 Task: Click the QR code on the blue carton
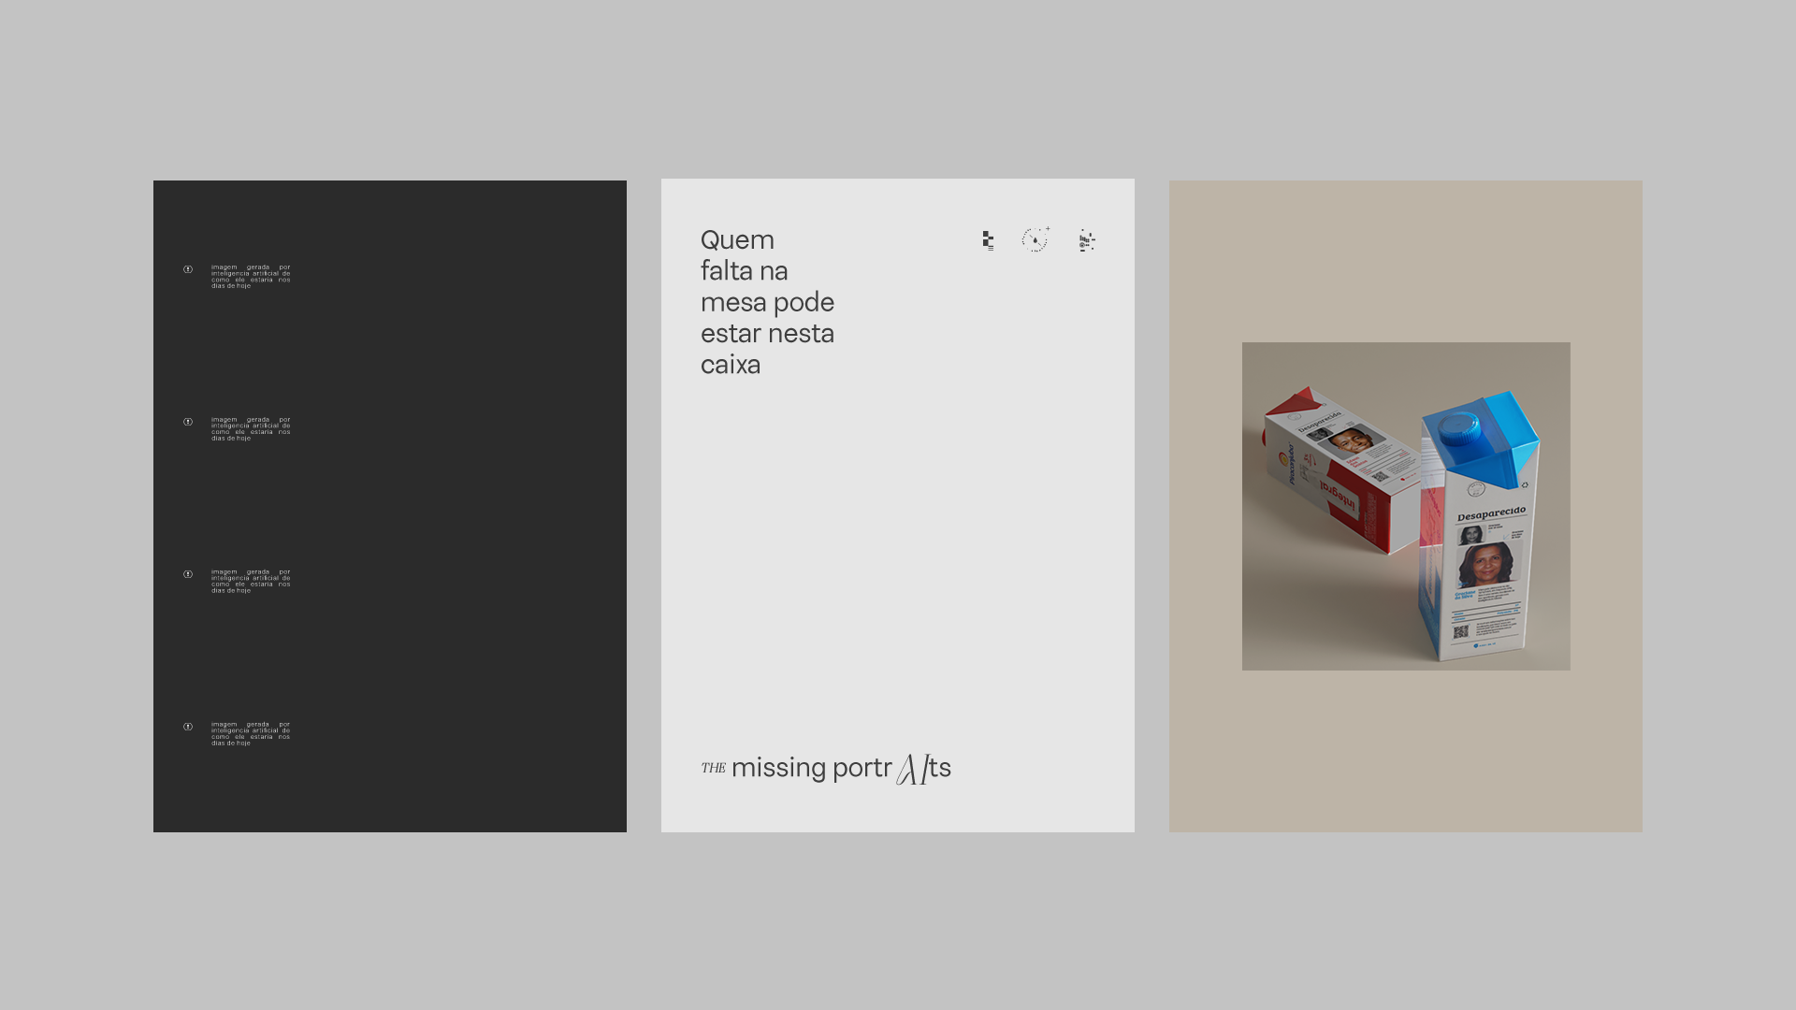click(x=1460, y=632)
